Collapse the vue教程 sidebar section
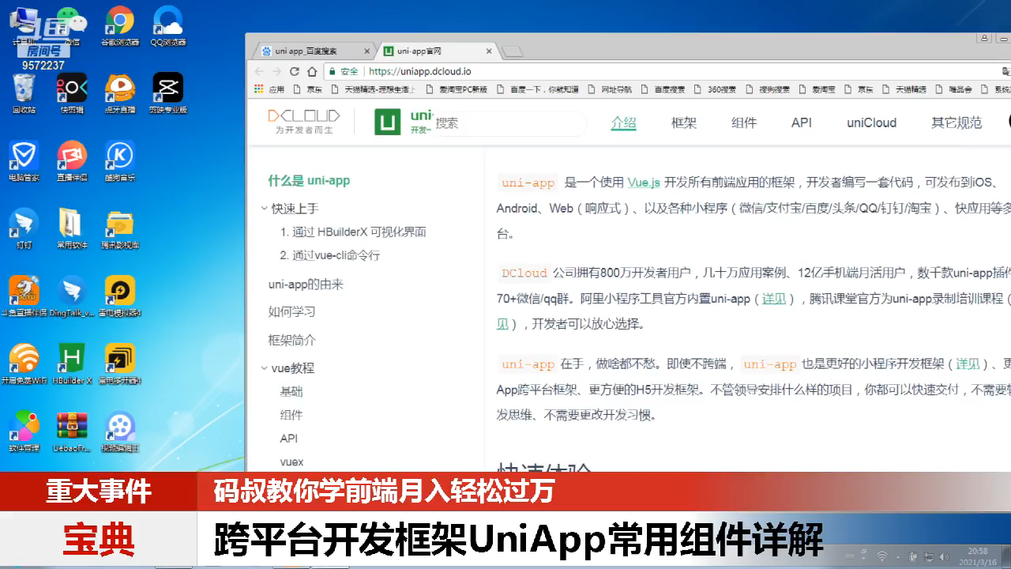This screenshot has width=1011, height=569. click(265, 368)
